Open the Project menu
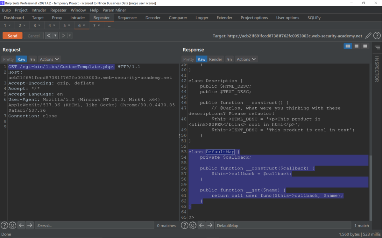 point(21,10)
